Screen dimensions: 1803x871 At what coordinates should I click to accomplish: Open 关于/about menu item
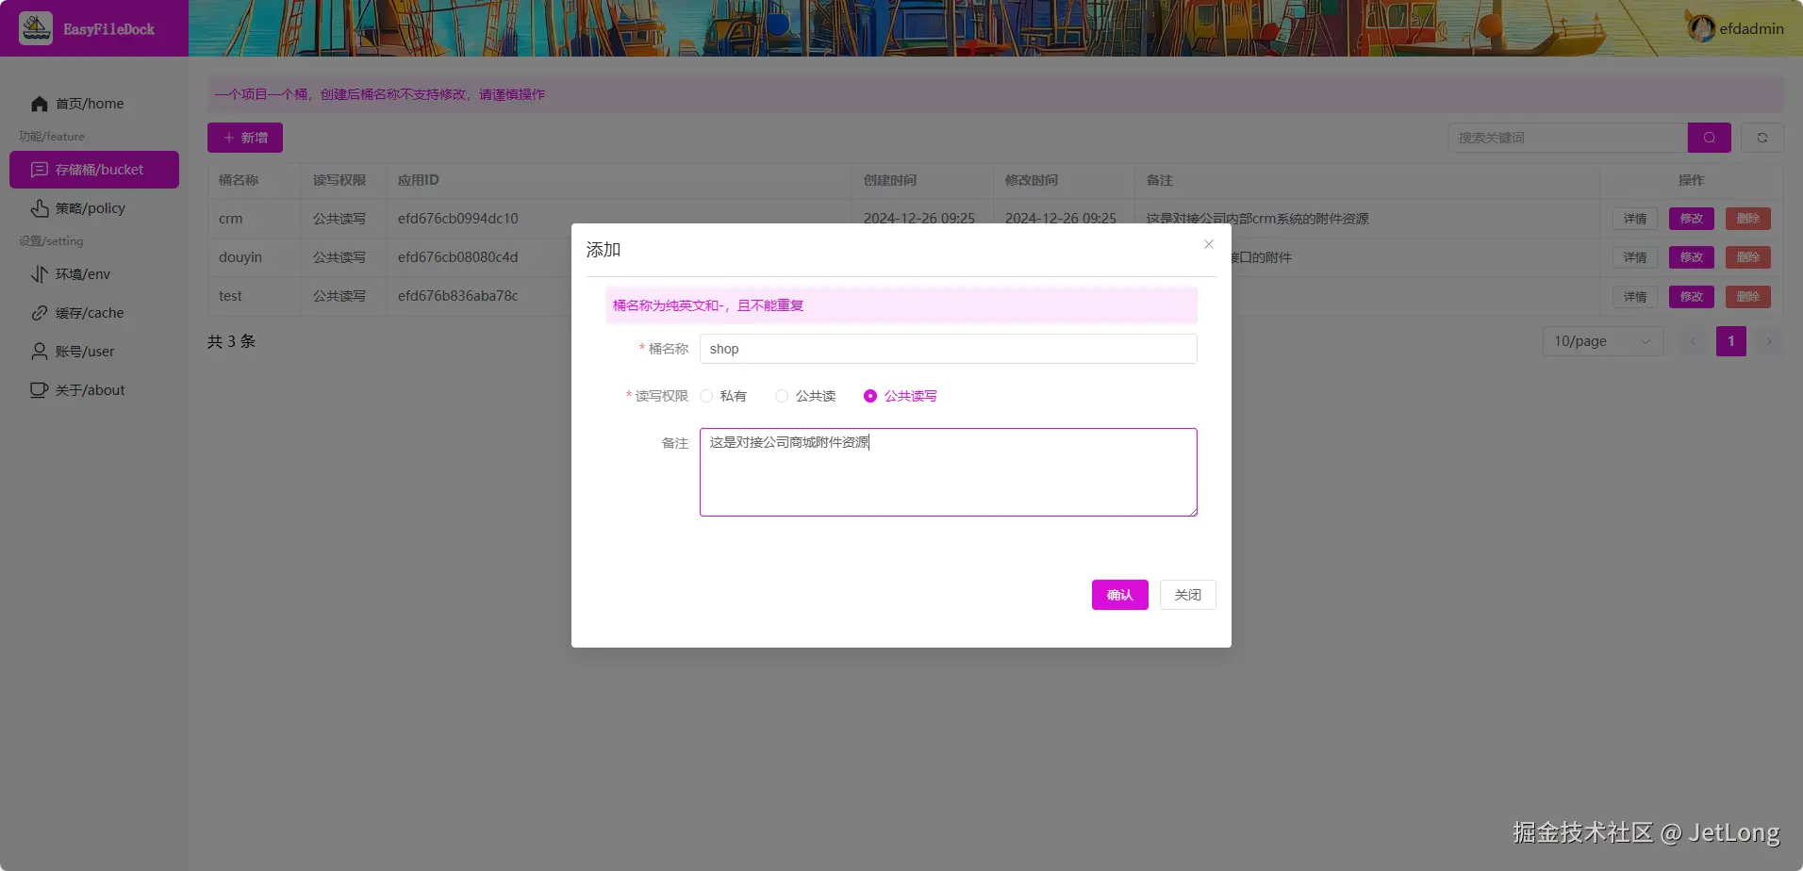point(94,390)
